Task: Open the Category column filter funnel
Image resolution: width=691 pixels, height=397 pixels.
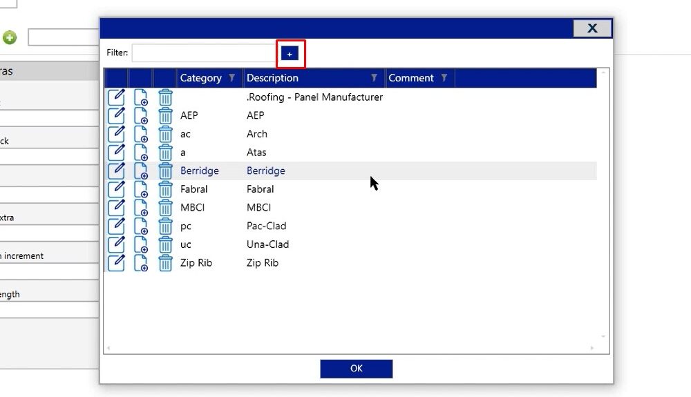Action: coord(231,78)
